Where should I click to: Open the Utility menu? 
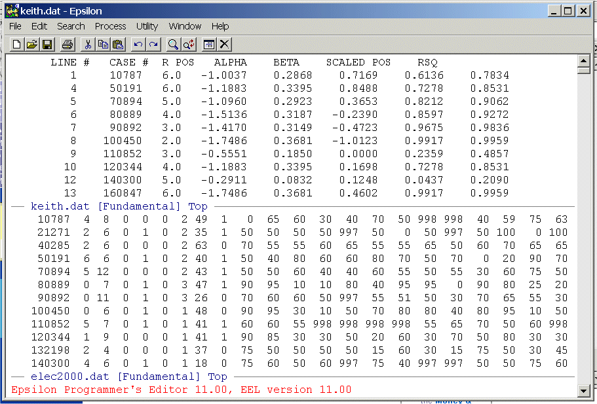coord(147,26)
